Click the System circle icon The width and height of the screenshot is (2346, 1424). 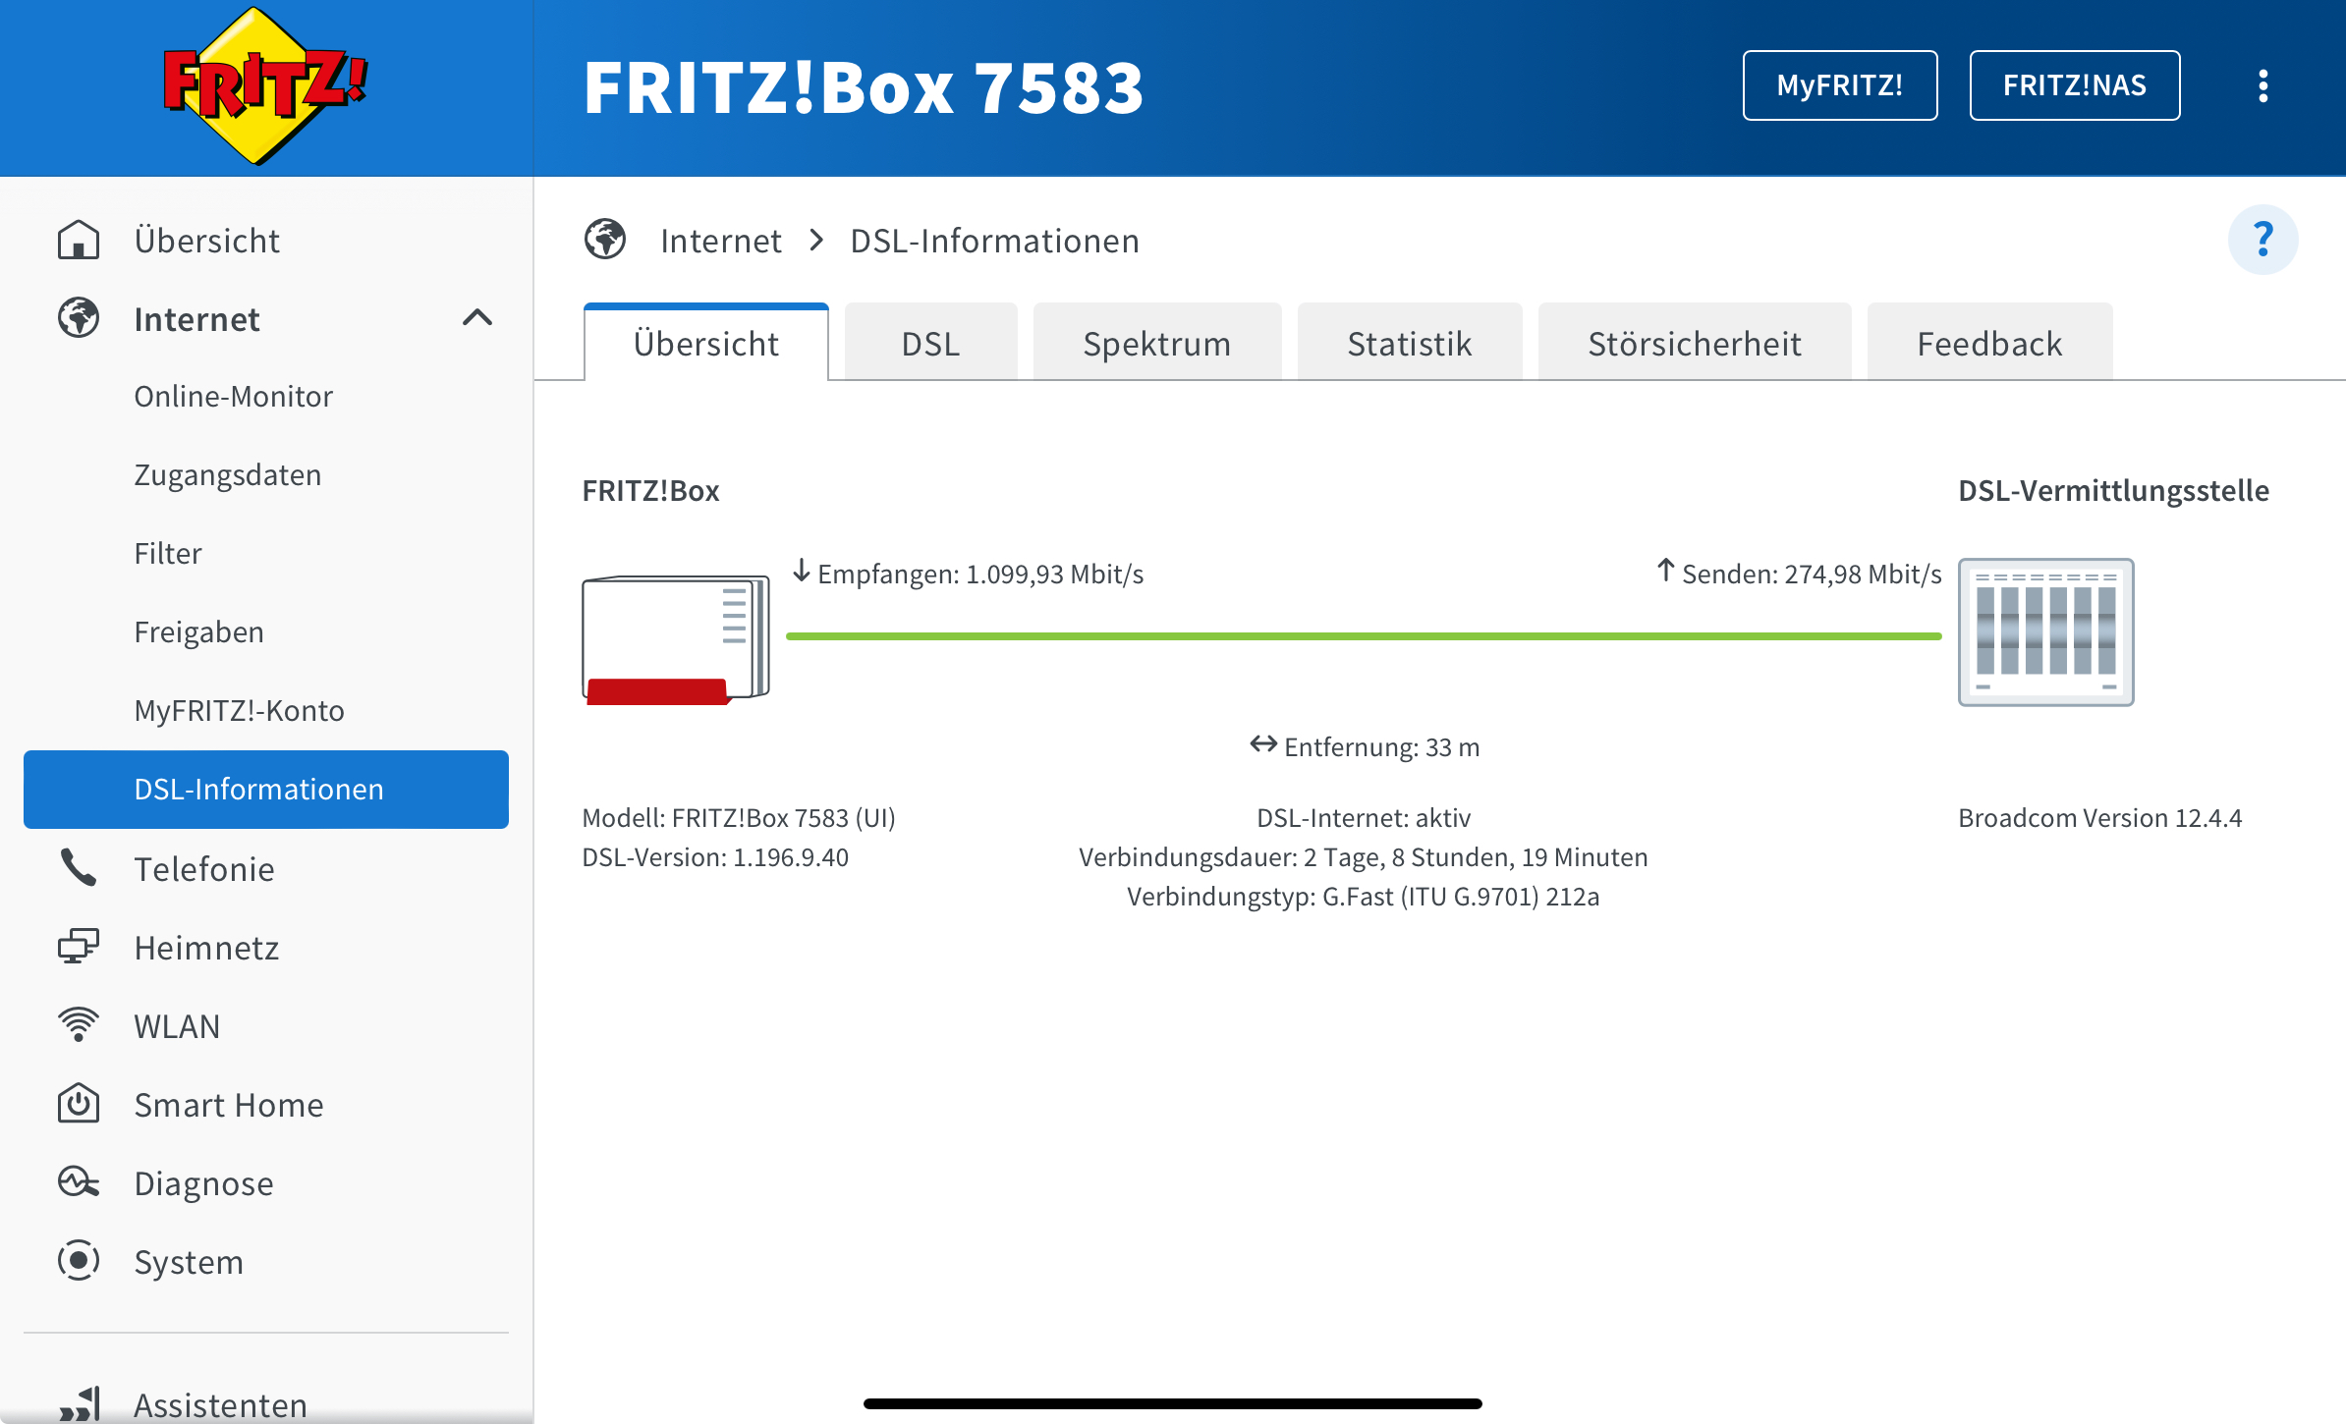tap(79, 1262)
